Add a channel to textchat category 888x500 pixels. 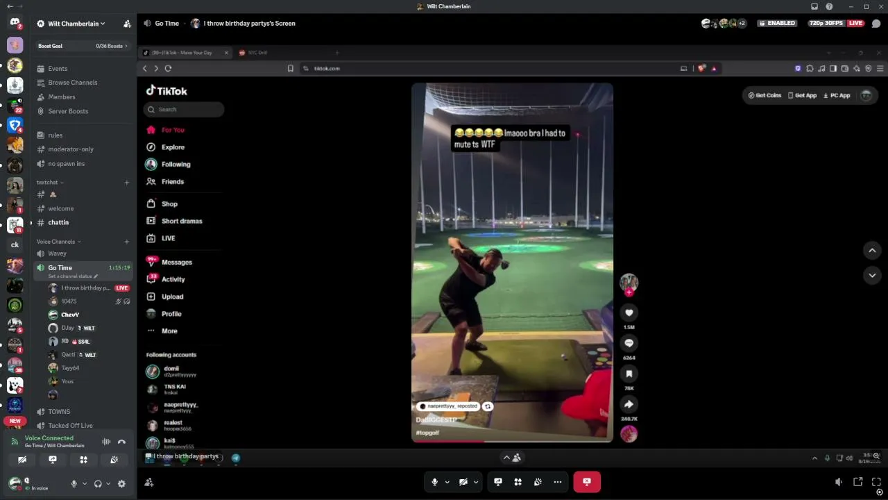(x=126, y=183)
